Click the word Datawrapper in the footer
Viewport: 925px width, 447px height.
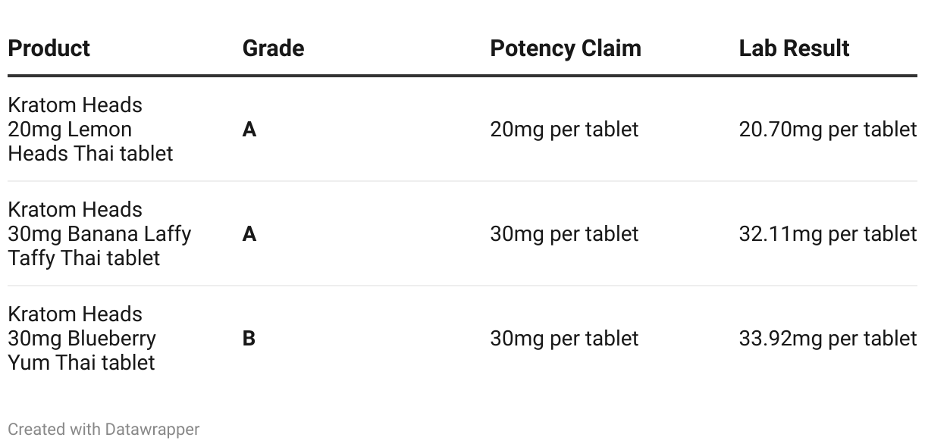(152, 430)
